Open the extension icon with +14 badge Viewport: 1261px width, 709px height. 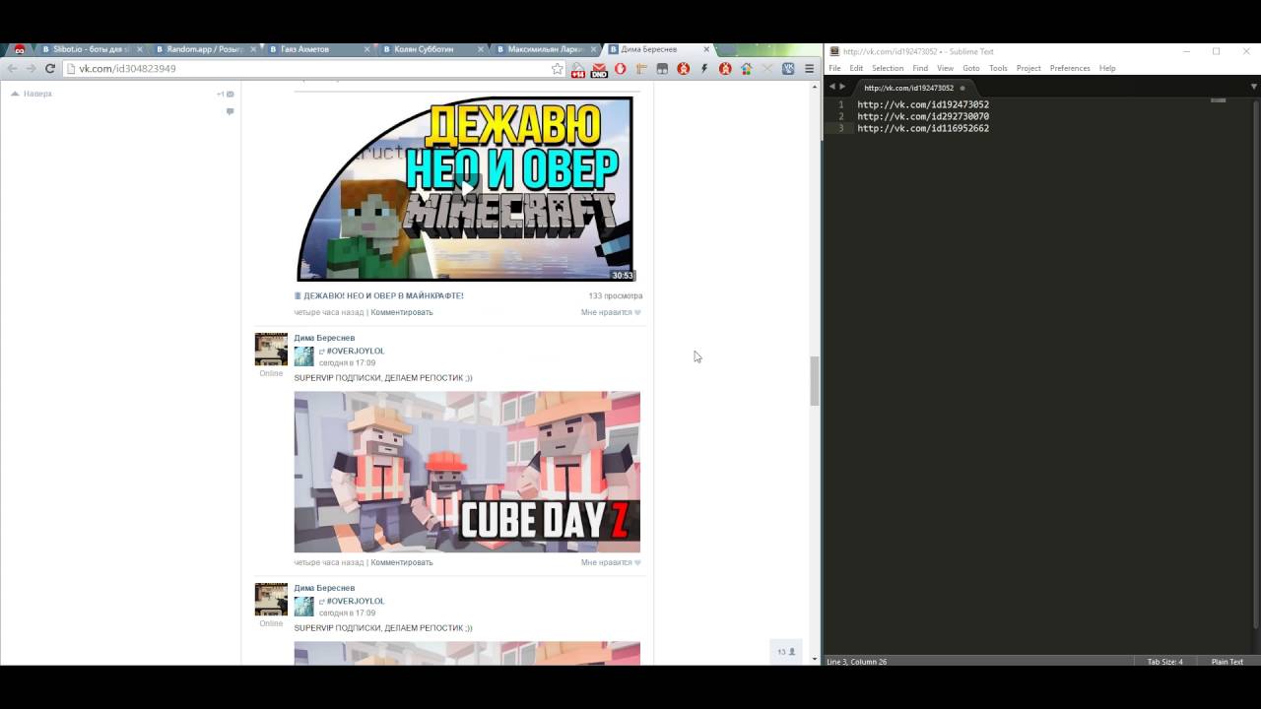point(578,69)
